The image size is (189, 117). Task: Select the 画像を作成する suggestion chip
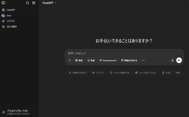pyautogui.click(x=77, y=73)
